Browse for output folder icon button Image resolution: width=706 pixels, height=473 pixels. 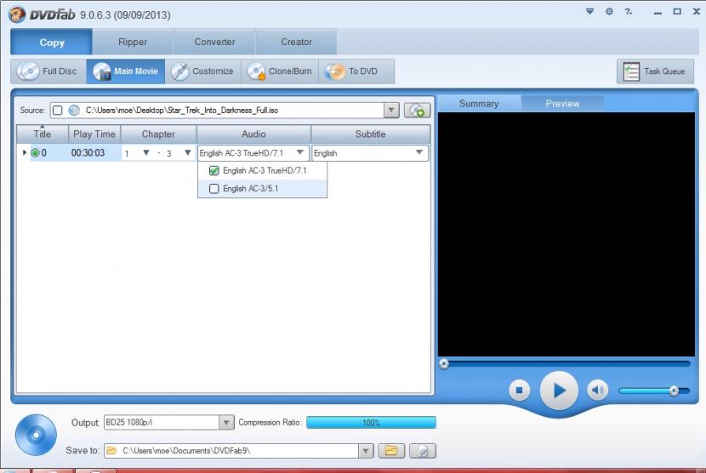391,451
